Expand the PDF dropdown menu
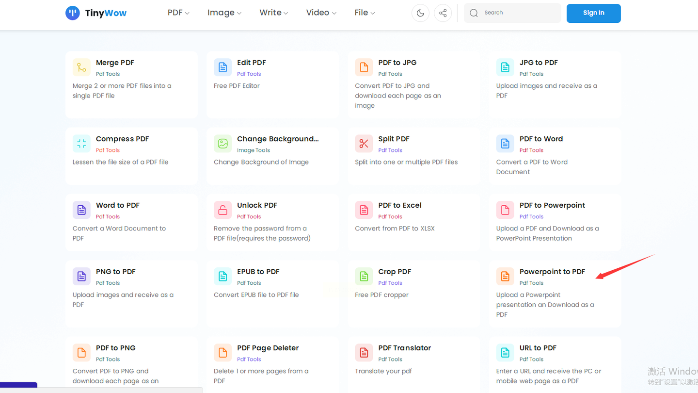 point(178,13)
